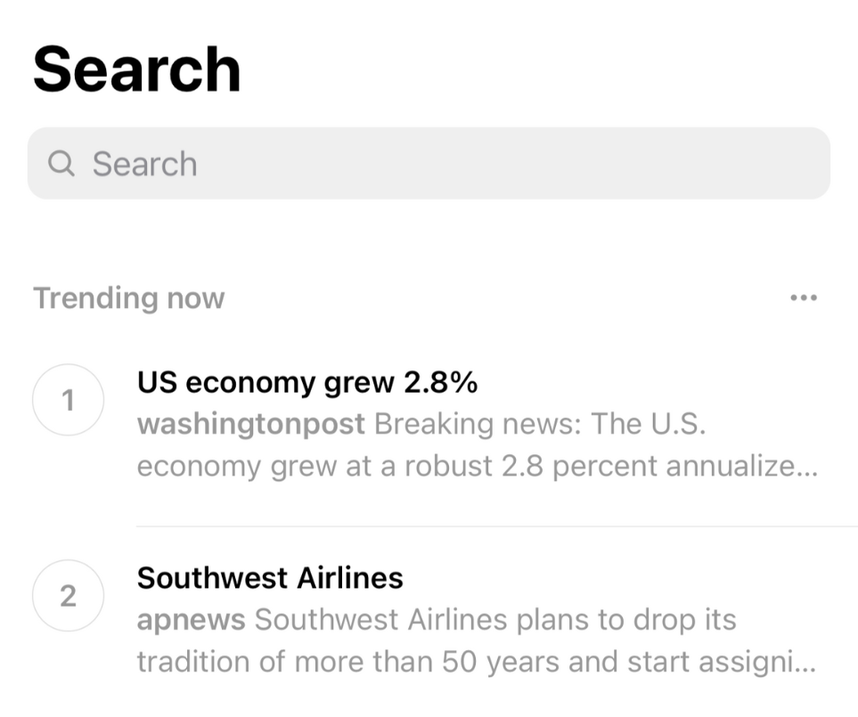Open the Trending now options ellipsis menu
The height and width of the screenshot is (717, 858).
click(x=803, y=297)
